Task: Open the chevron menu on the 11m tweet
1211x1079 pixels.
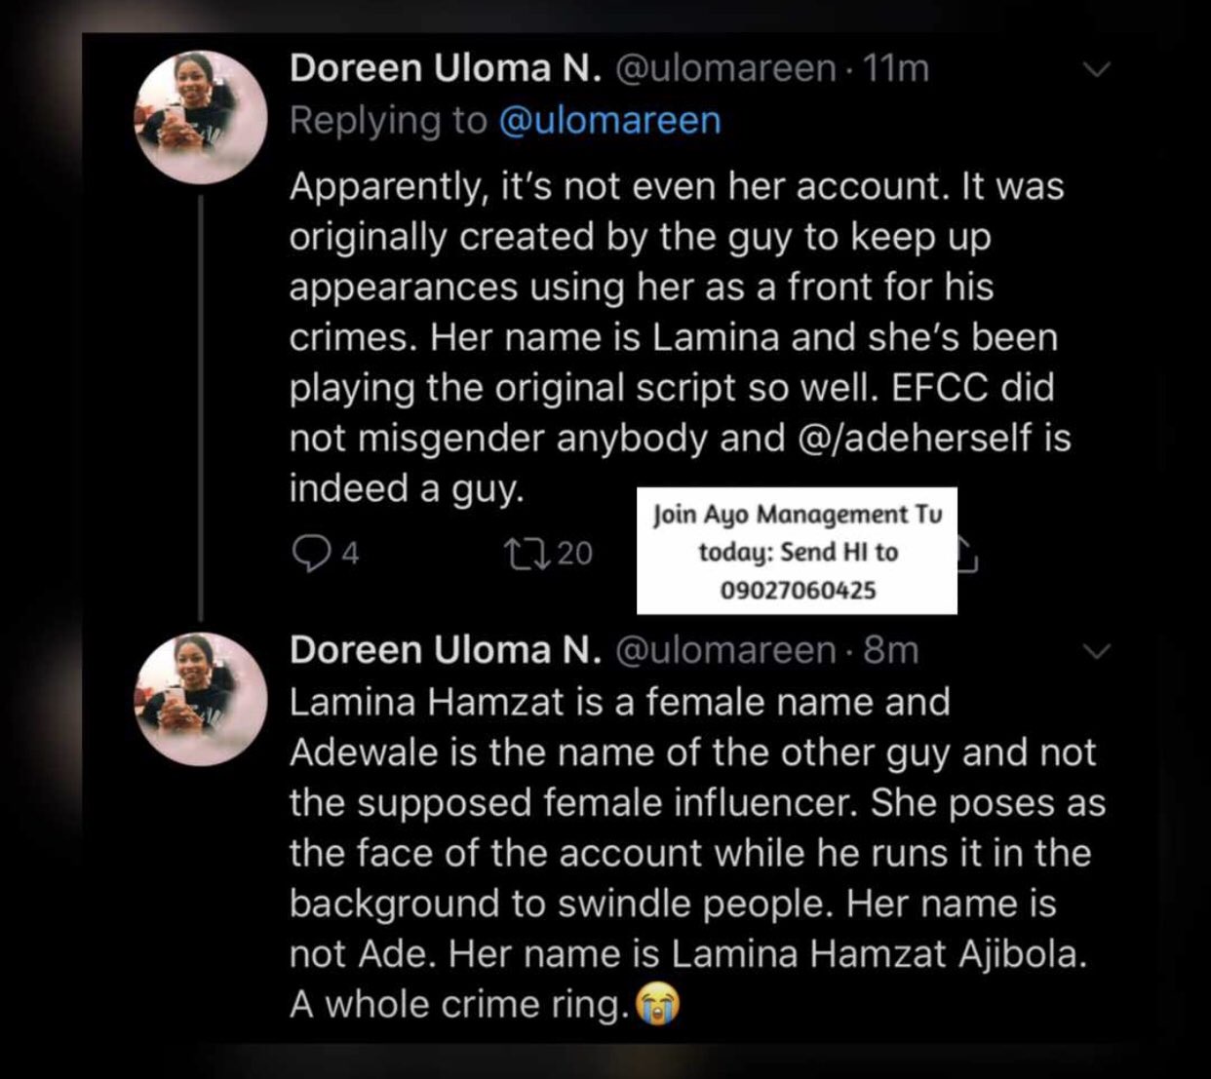Action: pyautogui.click(x=1098, y=69)
